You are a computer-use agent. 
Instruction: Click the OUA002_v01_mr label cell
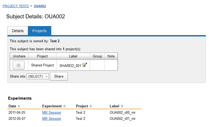pyautogui.click(x=122, y=118)
